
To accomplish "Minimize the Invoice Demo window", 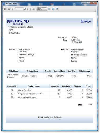I will click(x=84, y=3).
